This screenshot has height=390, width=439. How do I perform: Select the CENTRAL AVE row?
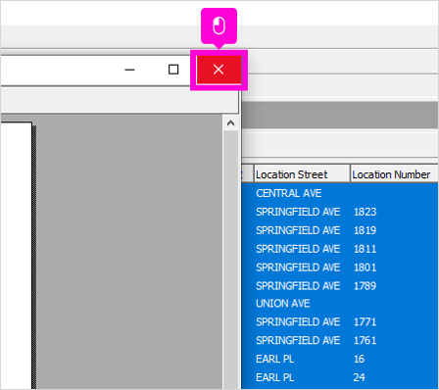(340, 193)
